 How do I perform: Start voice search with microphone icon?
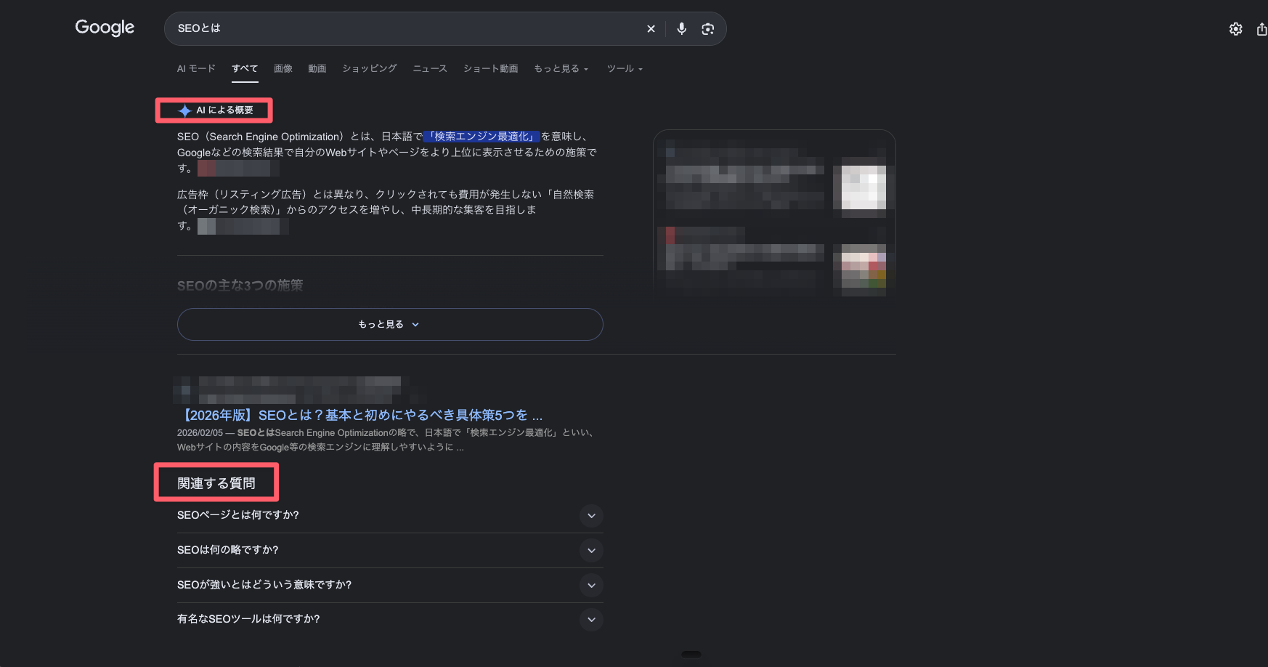pyautogui.click(x=681, y=29)
